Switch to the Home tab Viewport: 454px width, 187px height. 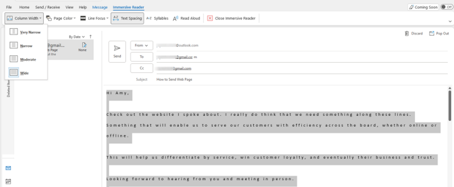[x=25, y=7]
